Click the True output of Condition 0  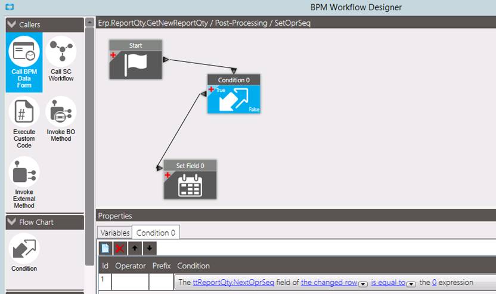point(221,90)
